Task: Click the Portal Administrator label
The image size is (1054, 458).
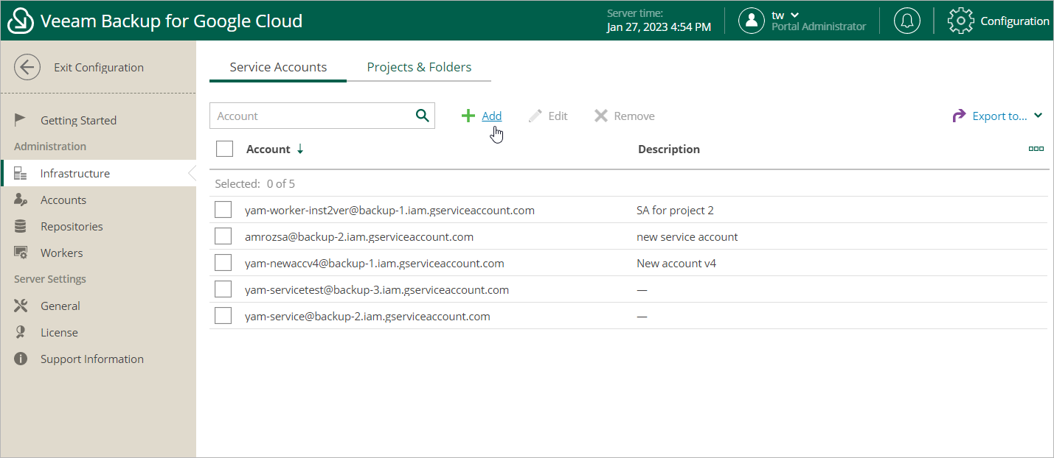Action: coord(819,27)
